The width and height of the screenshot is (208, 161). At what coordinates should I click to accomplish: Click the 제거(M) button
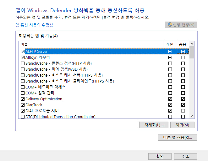pos(182,125)
